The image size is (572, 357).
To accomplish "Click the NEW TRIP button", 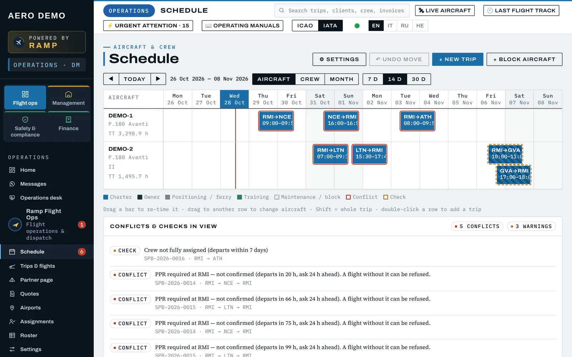I will [x=458, y=59].
